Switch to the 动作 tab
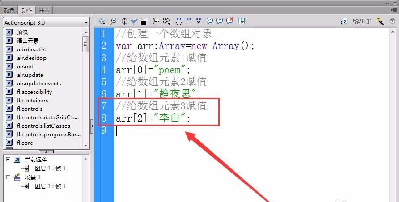The height and width of the screenshot is (202, 399). click(x=27, y=10)
